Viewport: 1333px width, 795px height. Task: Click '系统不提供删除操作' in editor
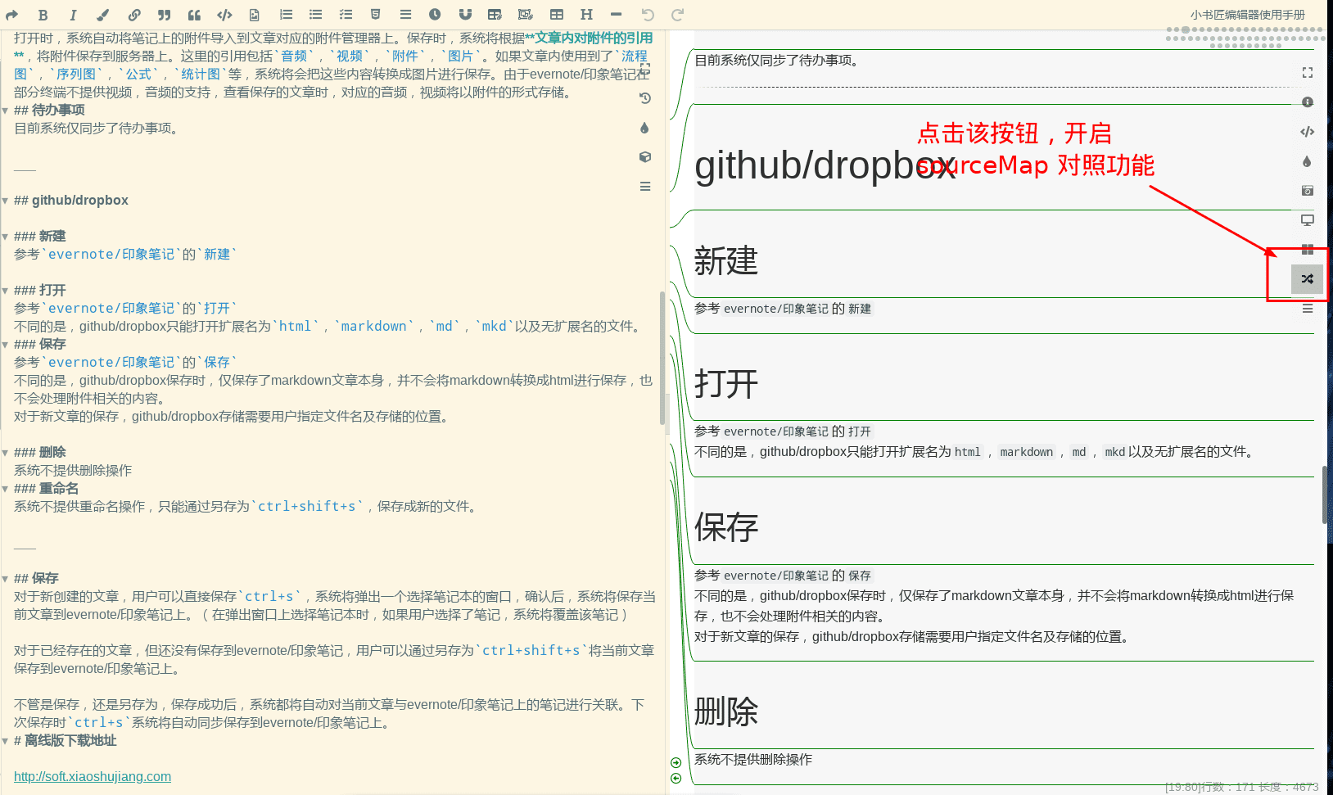(x=73, y=471)
